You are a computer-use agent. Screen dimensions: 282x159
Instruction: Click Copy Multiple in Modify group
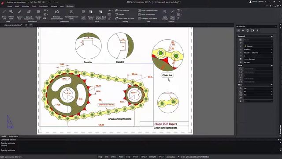(122, 11)
